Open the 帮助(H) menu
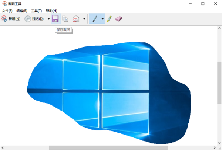 51,11
